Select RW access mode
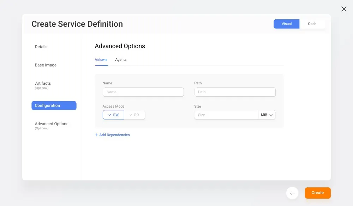The height and width of the screenshot is (206, 353). click(113, 115)
